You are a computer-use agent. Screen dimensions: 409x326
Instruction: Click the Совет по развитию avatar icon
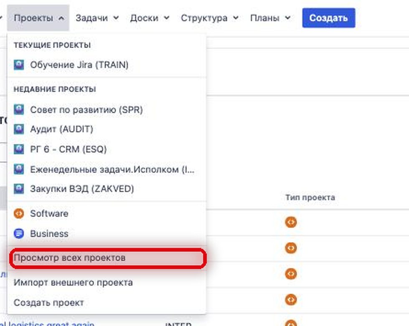[x=19, y=110]
